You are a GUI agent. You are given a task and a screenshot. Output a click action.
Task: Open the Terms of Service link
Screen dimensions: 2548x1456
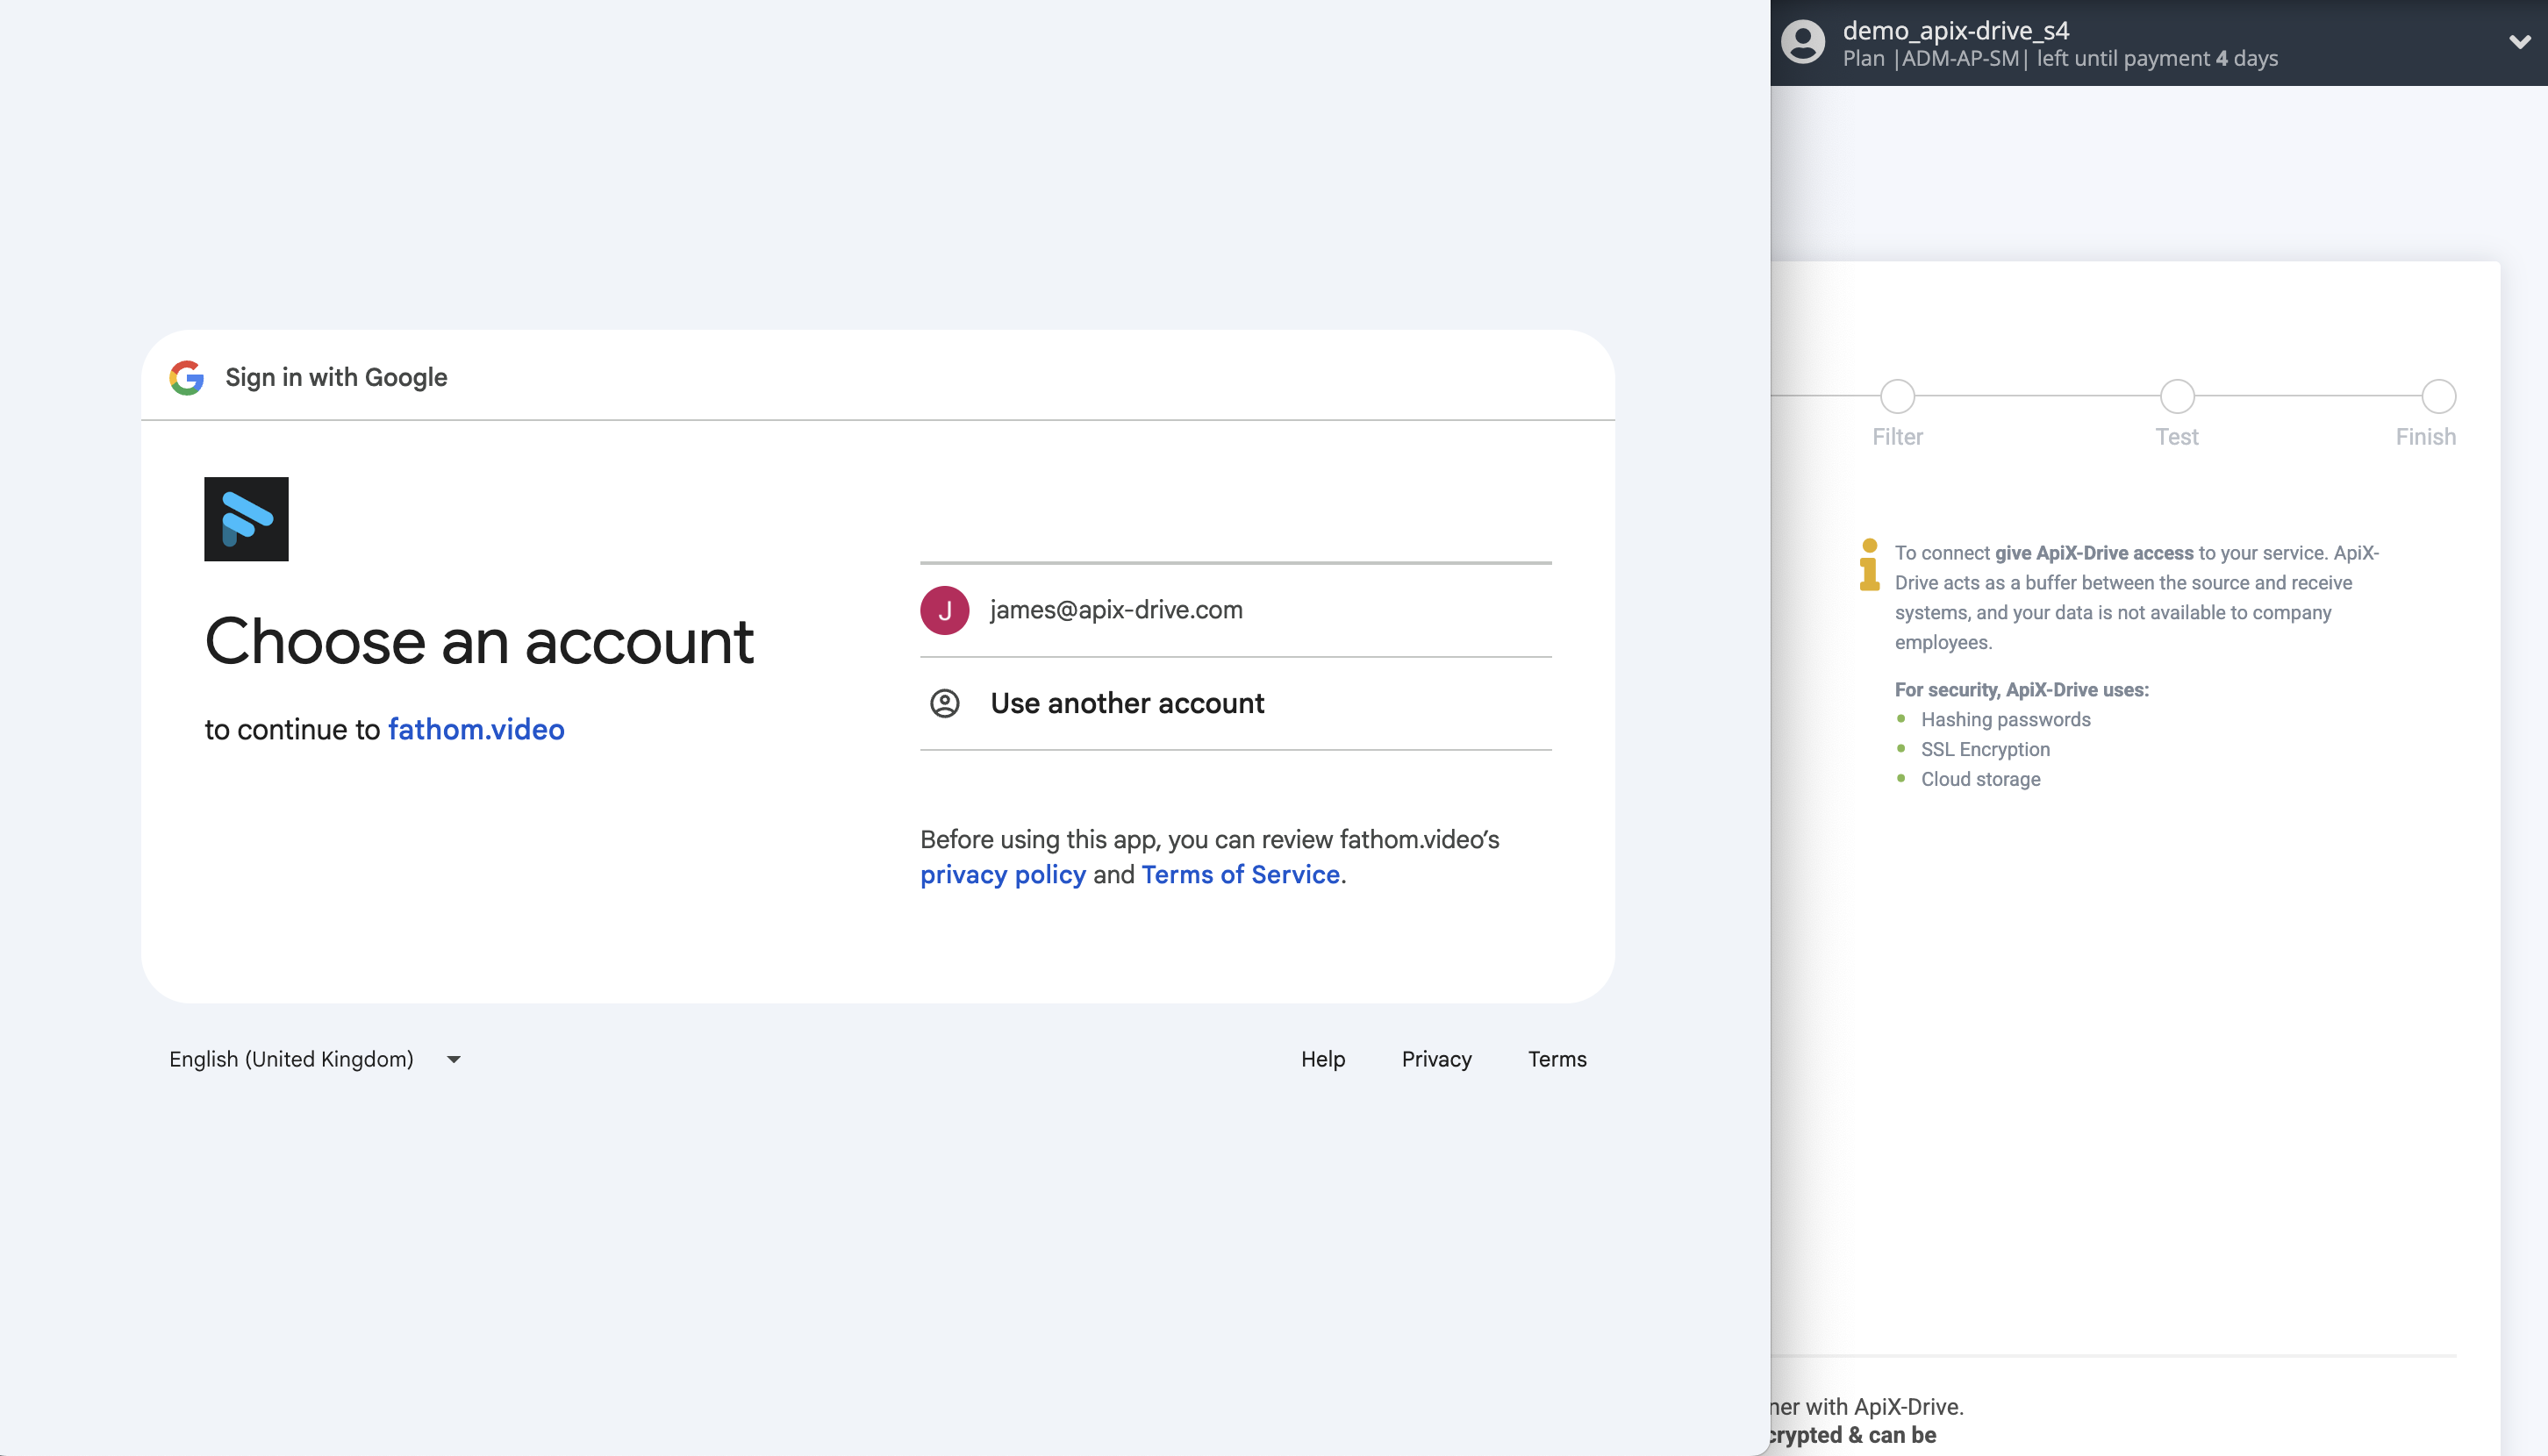(x=1241, y=874)
